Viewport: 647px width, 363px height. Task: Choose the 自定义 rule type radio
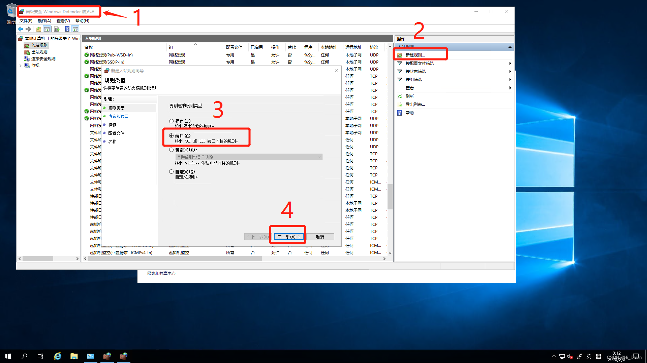pyautogui.click(x=172, y=172)
